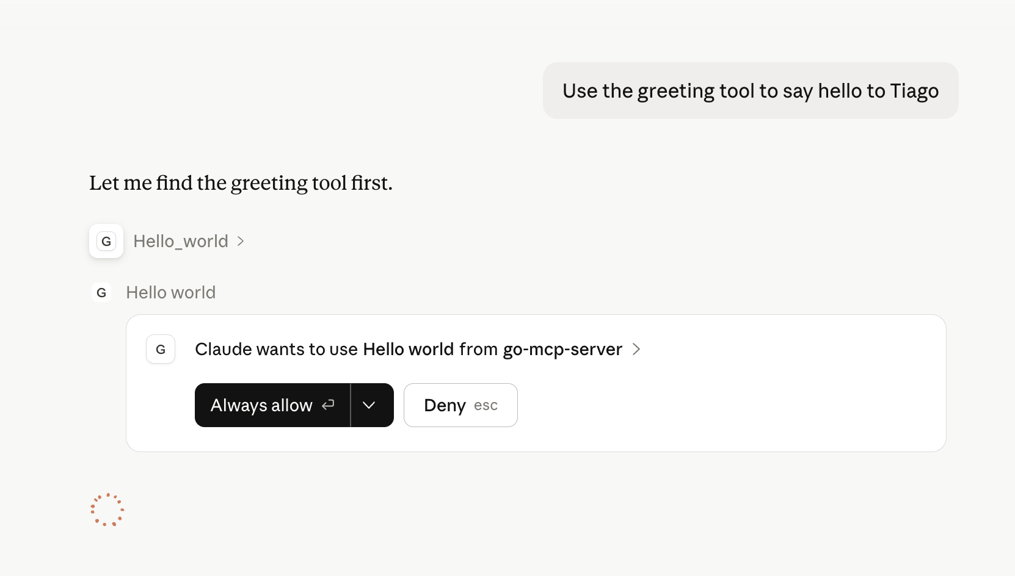Select the G icon next to Hello world result
The width and height of the screenshot is (1015, 576).
tap(101, 292)
